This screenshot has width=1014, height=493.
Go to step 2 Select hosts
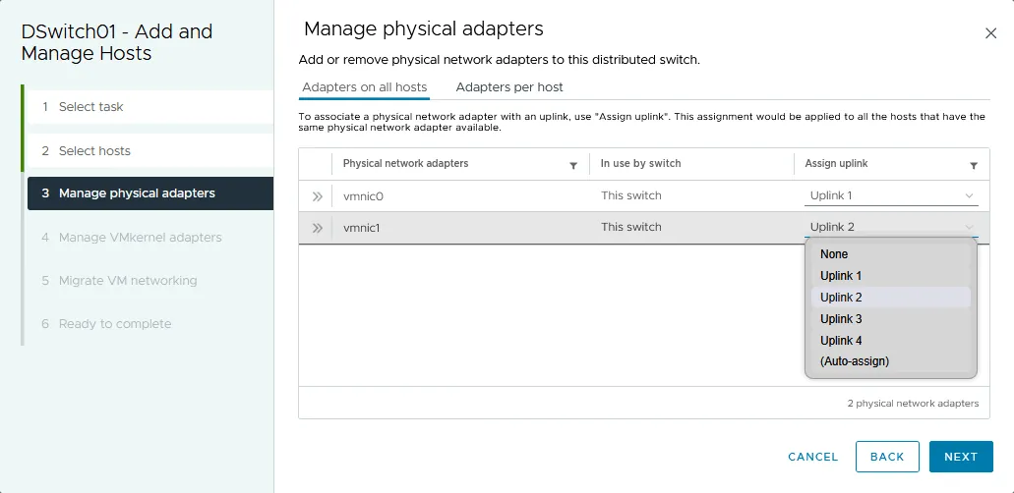coord(150,150)
